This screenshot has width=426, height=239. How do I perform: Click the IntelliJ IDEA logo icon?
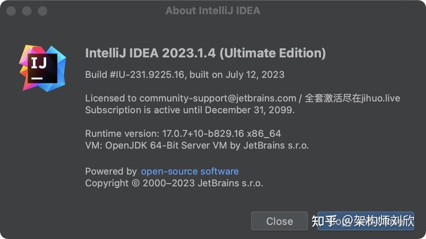tap(43, 68)
